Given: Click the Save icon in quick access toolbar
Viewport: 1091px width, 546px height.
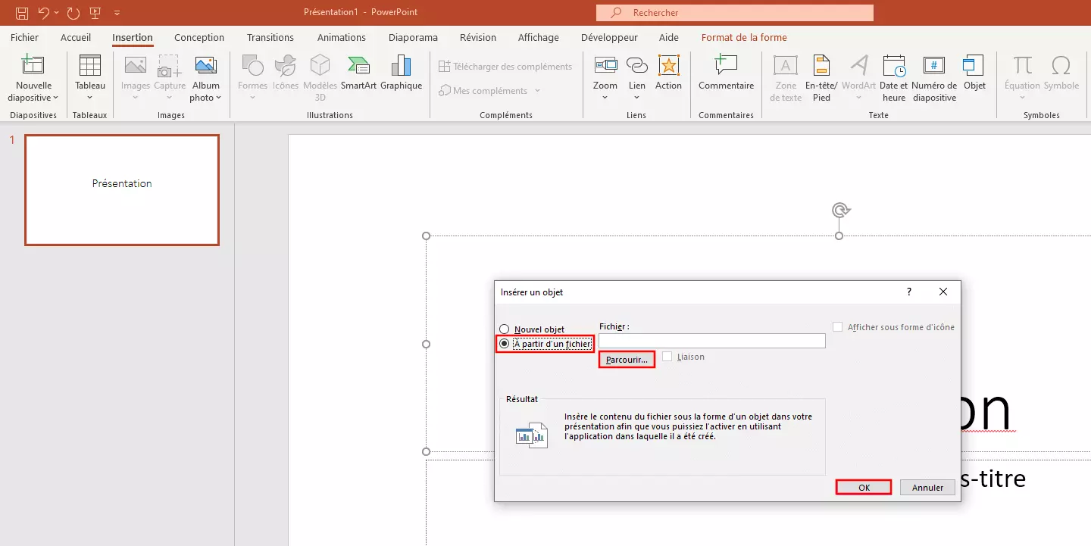Looking at the screenshot, I should 22,13.
